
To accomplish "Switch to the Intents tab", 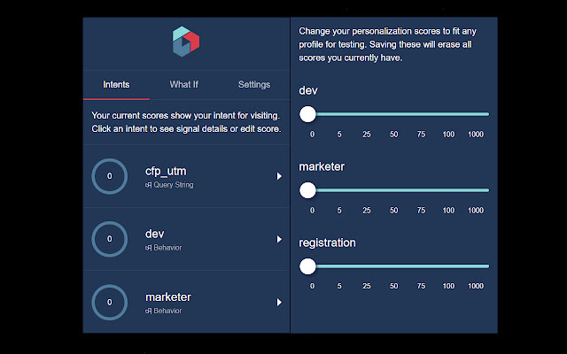I will [x=116, y=85].
